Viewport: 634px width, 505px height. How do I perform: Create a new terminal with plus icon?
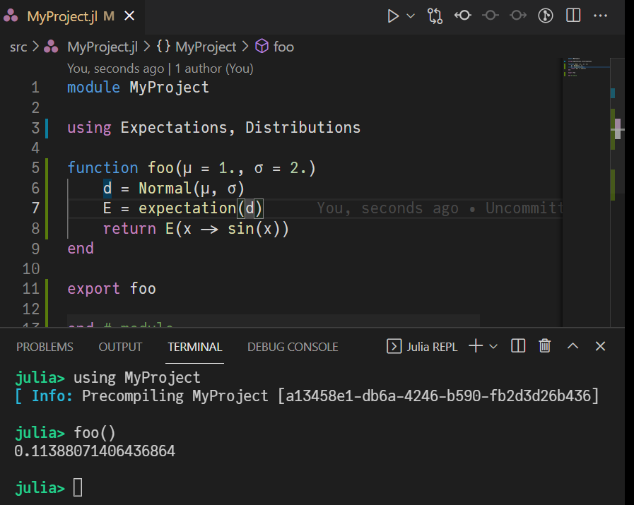point(476,346)
